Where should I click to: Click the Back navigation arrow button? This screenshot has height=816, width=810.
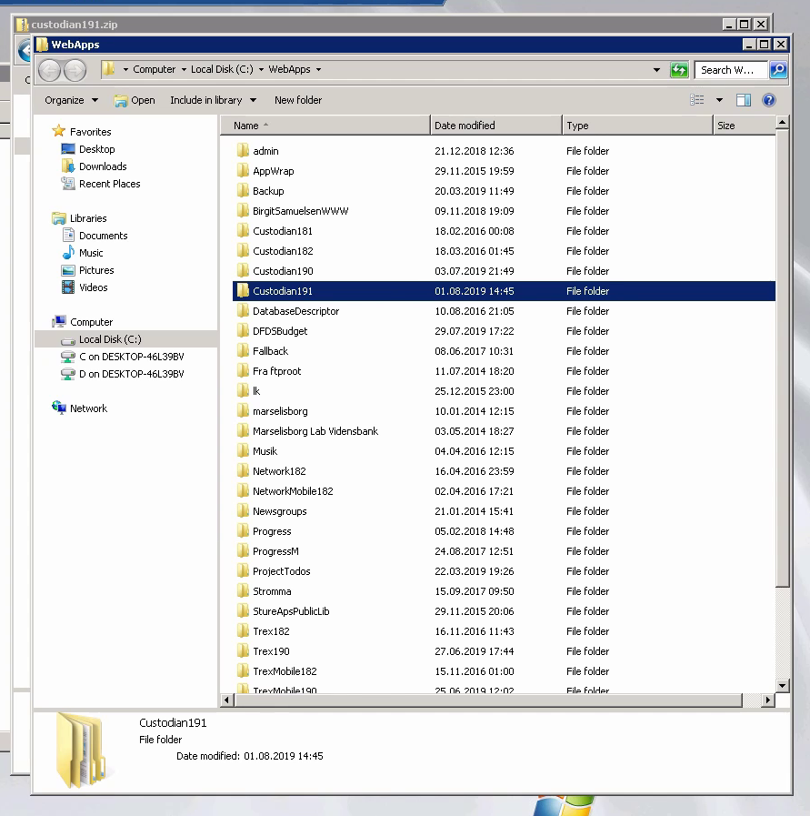click(x=50, y=70)
